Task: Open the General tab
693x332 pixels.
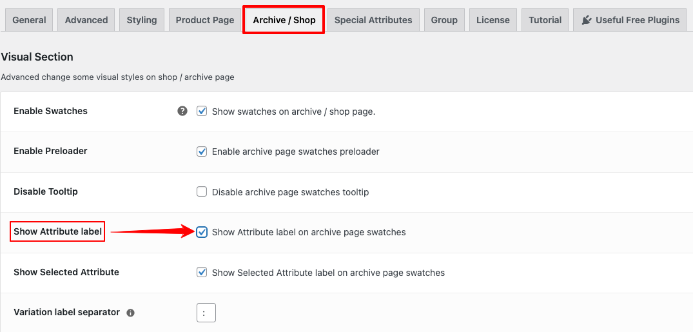Action: coord(29,20)
